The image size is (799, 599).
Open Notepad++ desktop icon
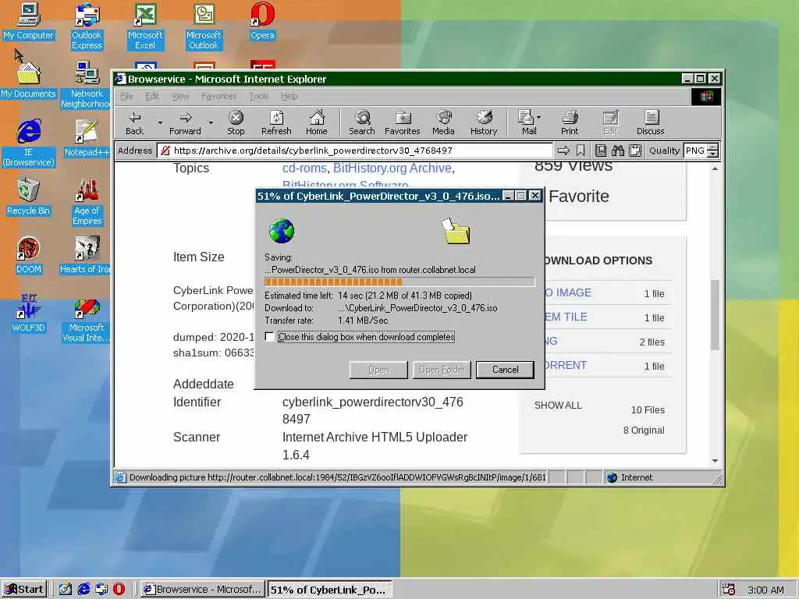pyautogui.click(x=87, y=139)
